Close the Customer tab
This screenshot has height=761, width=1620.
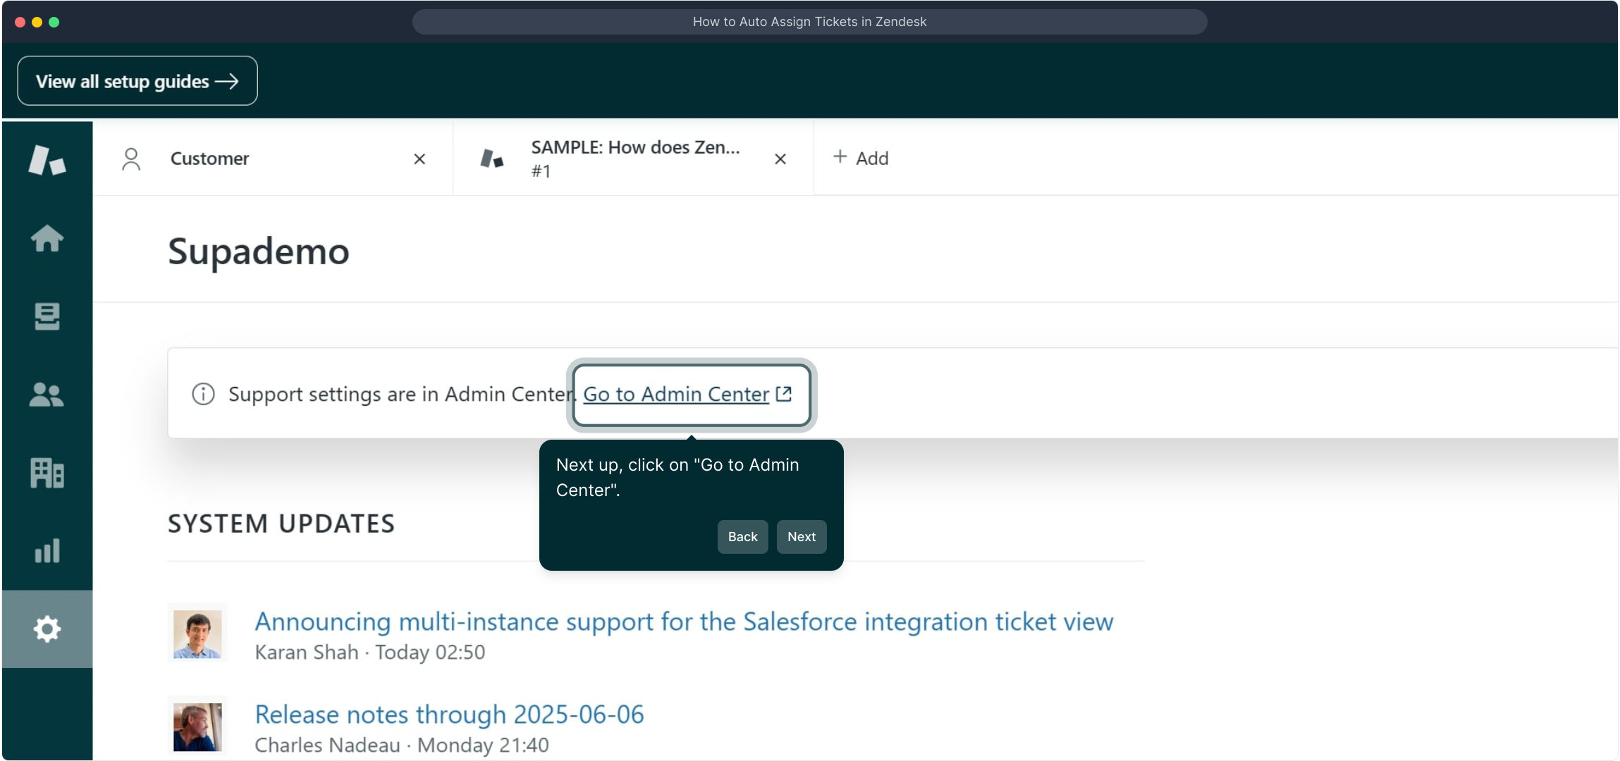point(419,159)
